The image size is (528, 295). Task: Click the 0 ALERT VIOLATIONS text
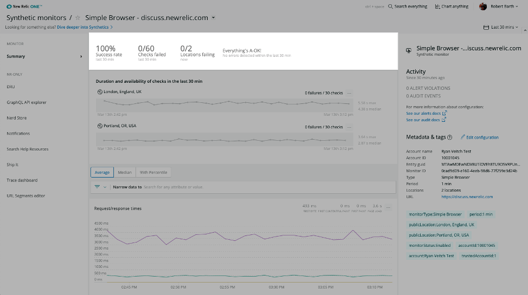click(428, 88)
